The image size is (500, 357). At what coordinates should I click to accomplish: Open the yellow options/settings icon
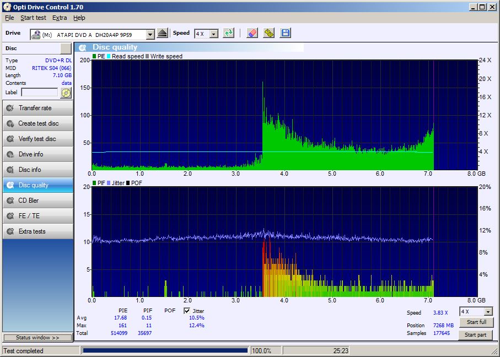click(269, 33)
